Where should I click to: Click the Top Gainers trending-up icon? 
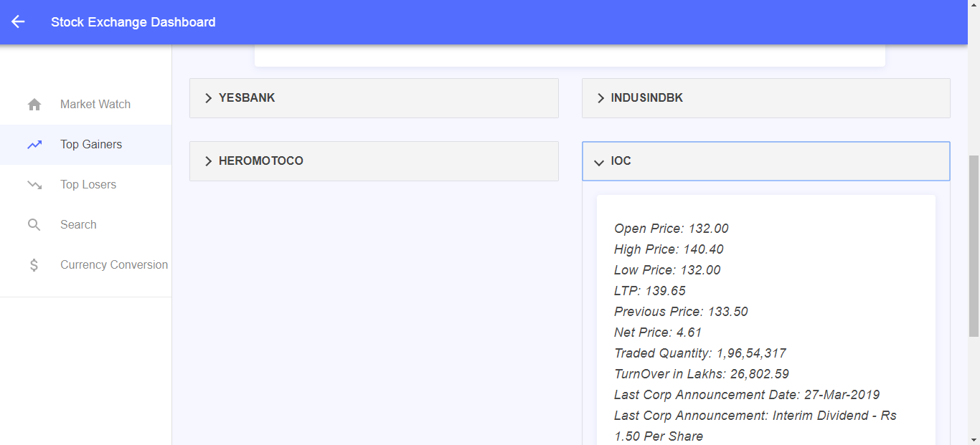point(34,145)
